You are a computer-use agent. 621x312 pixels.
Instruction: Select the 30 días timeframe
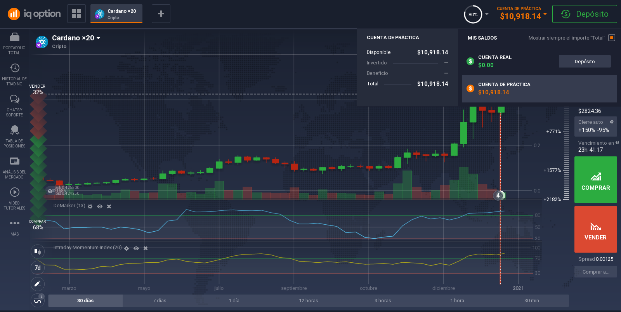point(85,301)
